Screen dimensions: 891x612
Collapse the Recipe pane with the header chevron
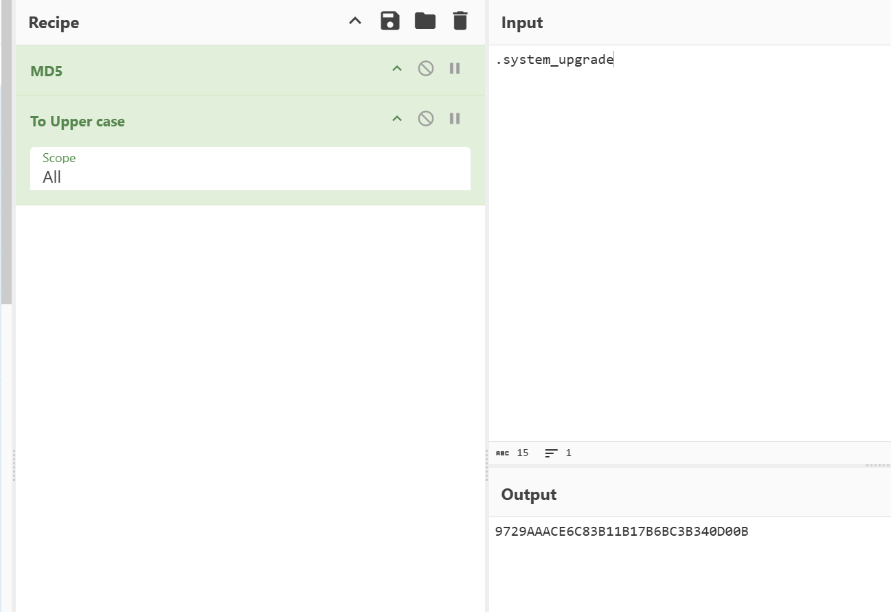click(x=355, y=21)
